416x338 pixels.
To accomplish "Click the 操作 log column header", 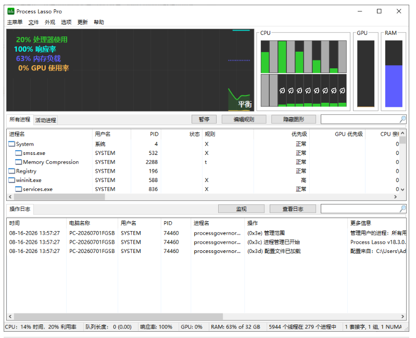I will tap(296, 223).
